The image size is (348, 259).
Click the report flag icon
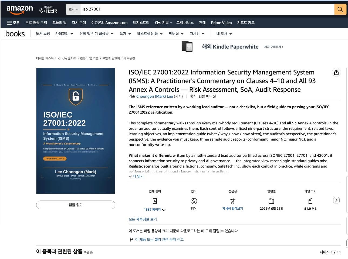pyautogui.click(x=131, y=240)
